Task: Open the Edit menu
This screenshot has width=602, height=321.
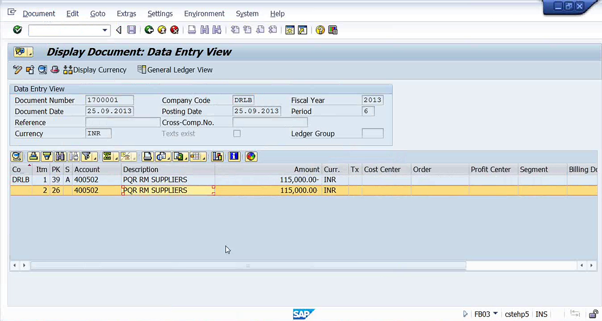Action: (73, 14)
